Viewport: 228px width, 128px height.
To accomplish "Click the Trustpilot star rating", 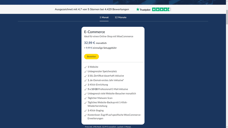I will click(161, 9).
